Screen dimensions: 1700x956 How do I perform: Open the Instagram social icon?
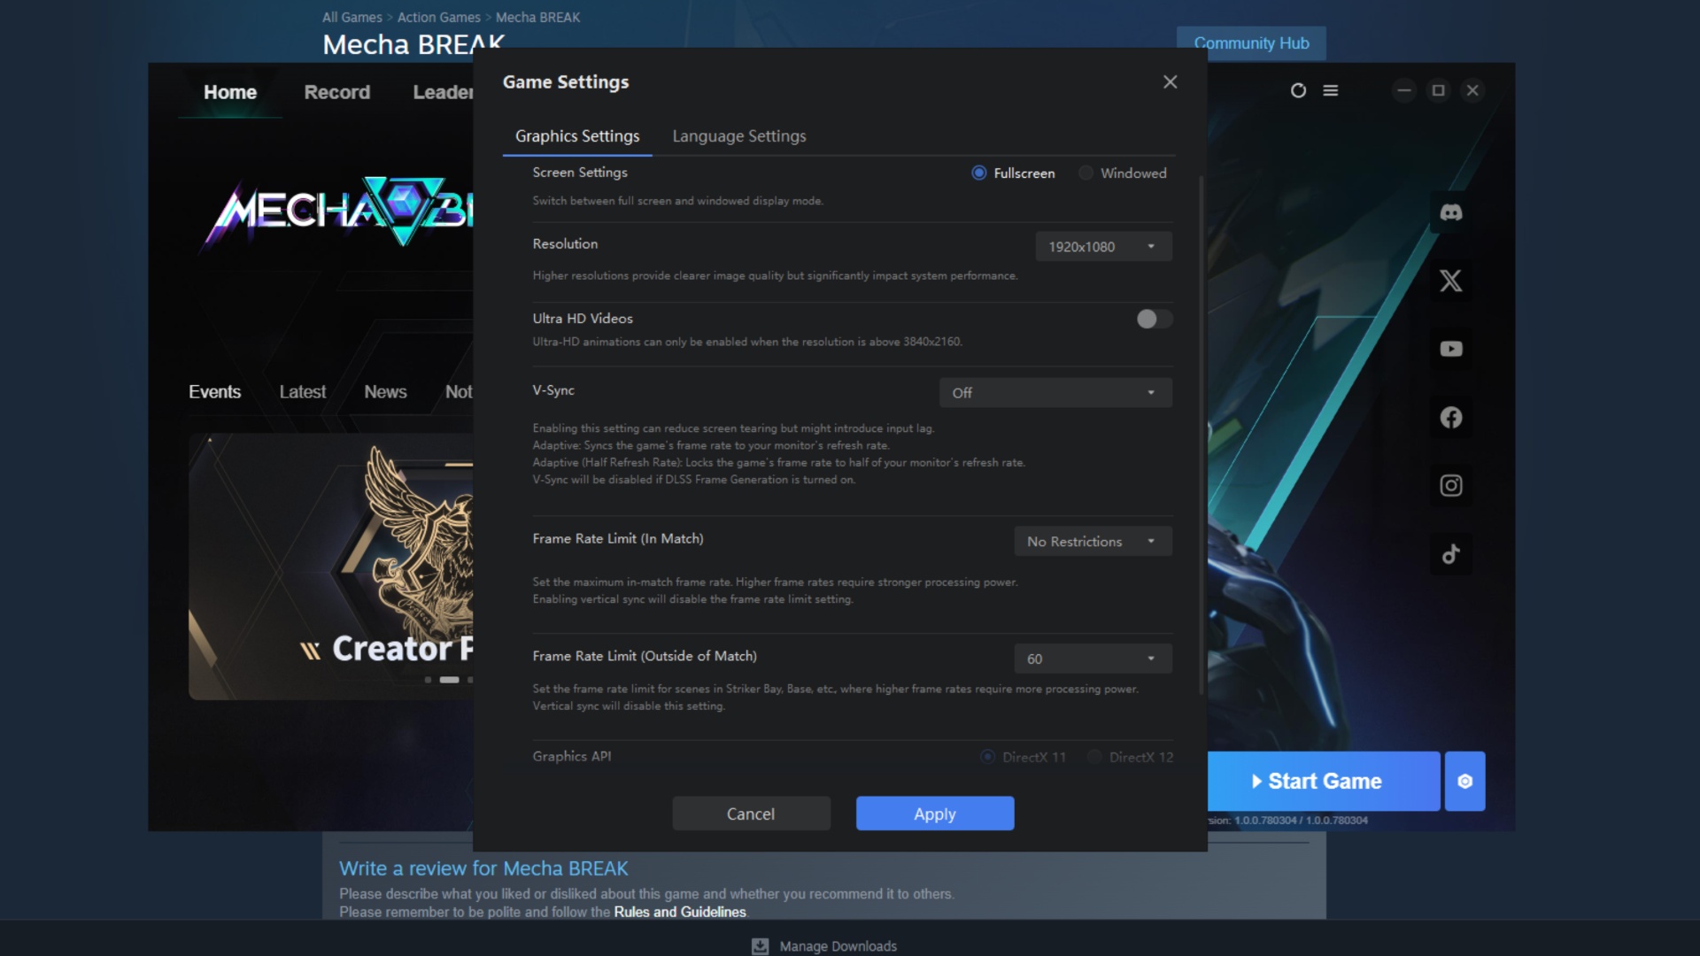point(1450,485)
